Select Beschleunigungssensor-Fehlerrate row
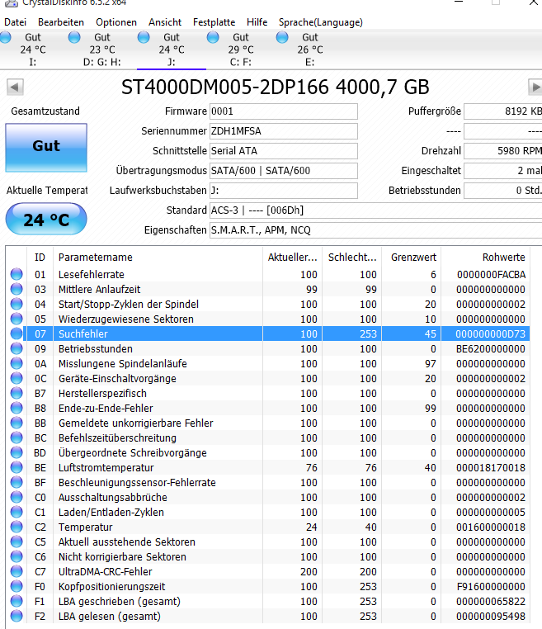This screenshot has width=542, height=629. pyautogui.click(x=268, y=482)
